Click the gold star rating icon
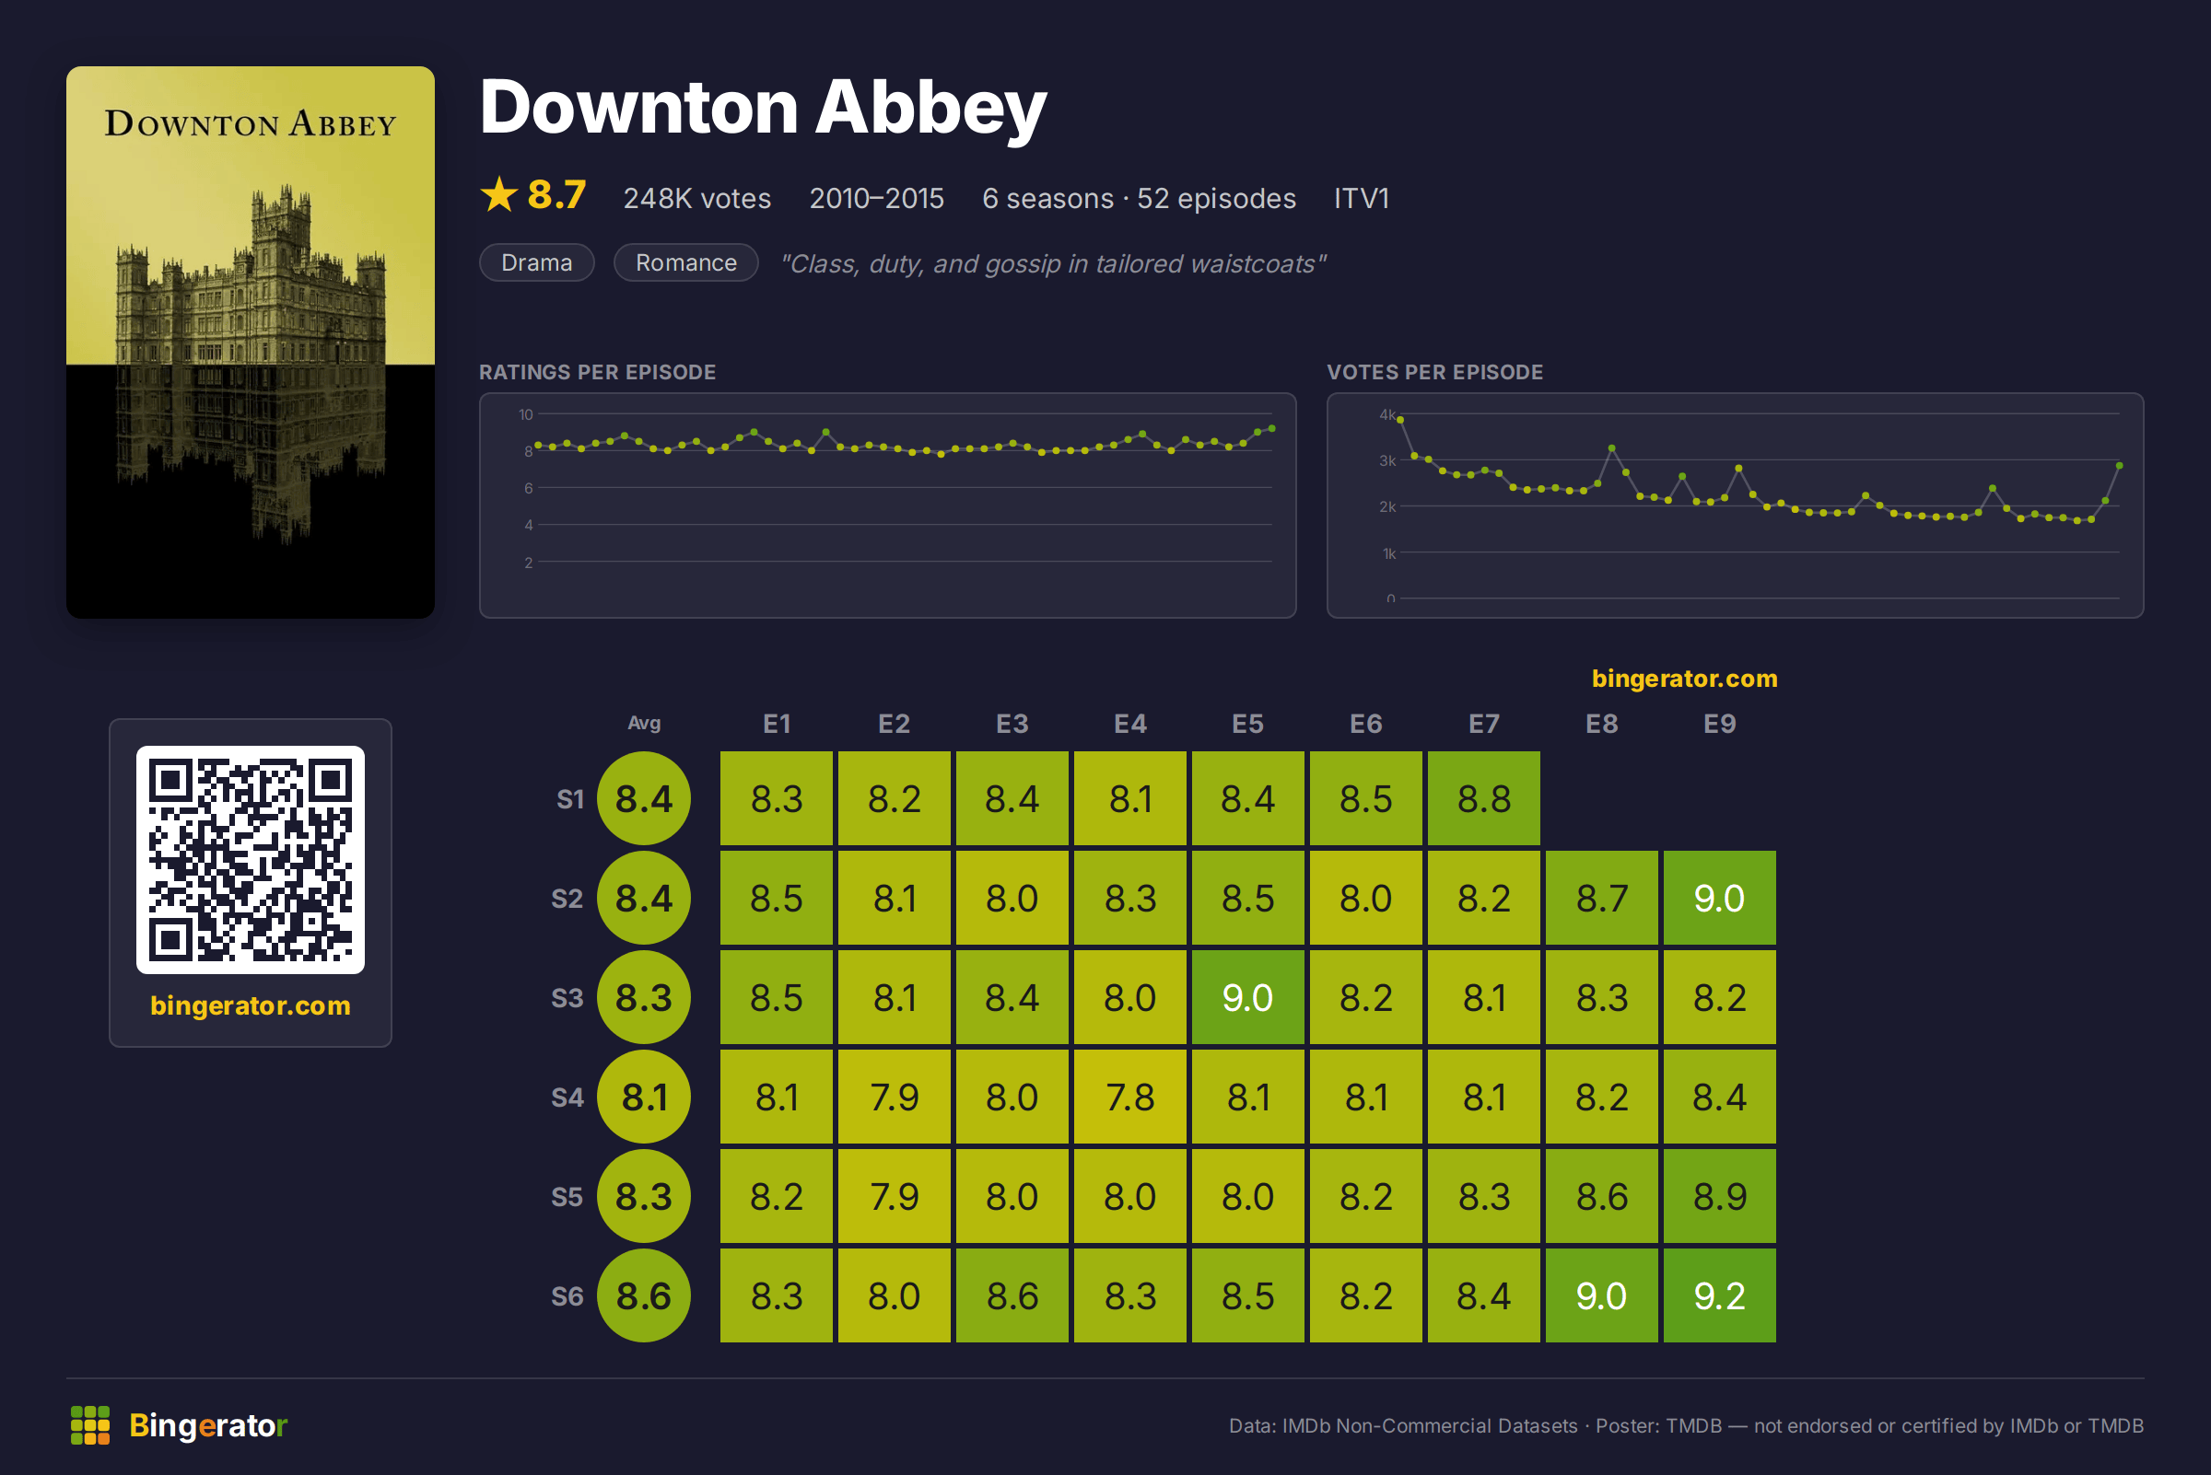Screen dimensions: 2211x1475 point(499,196)
